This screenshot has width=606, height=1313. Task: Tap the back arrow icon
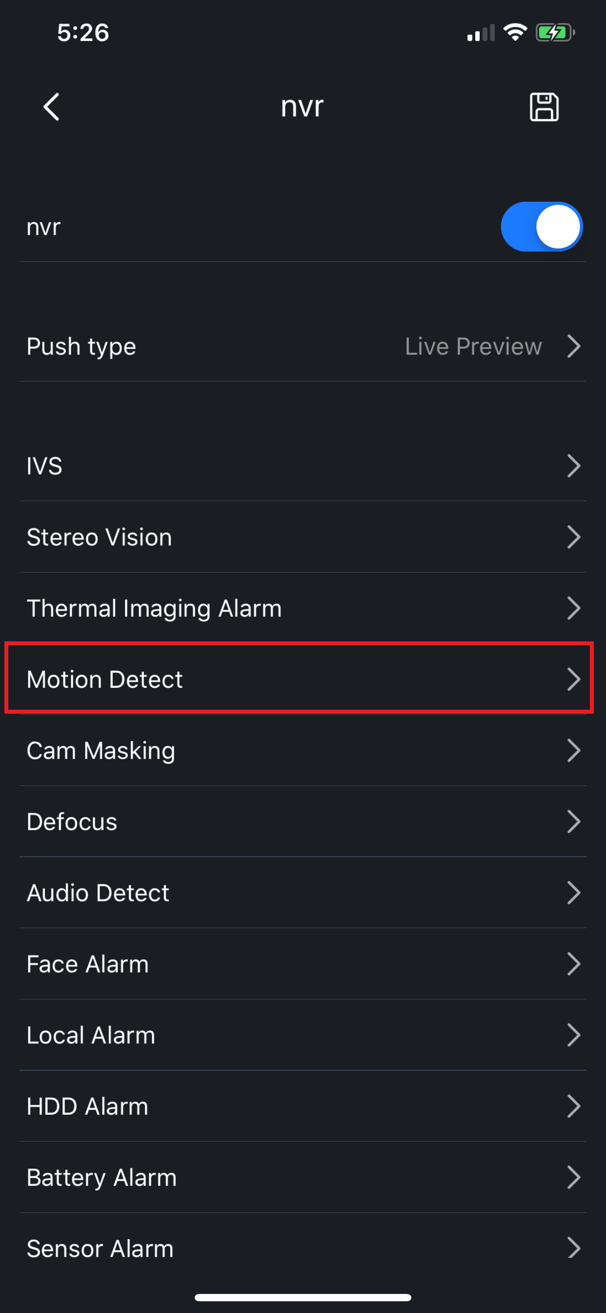tap(51, 107)
